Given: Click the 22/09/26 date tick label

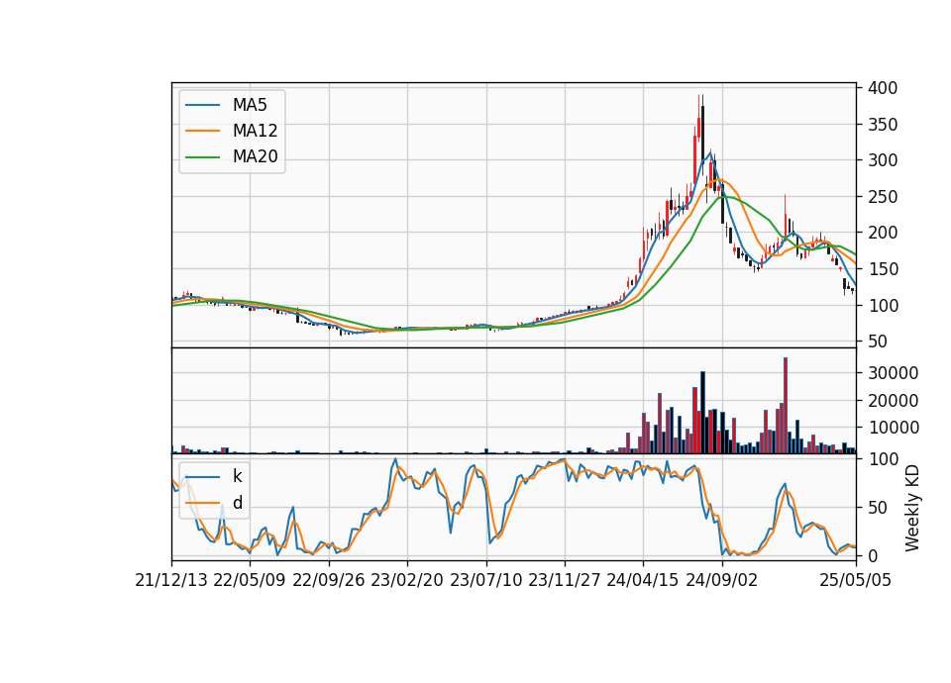Looking at the screenshot, I should pos(329,580).
